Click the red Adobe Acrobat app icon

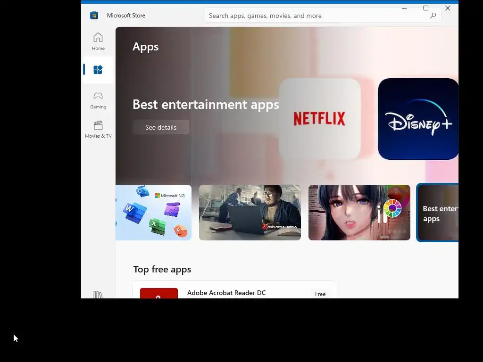pos(159,293)
